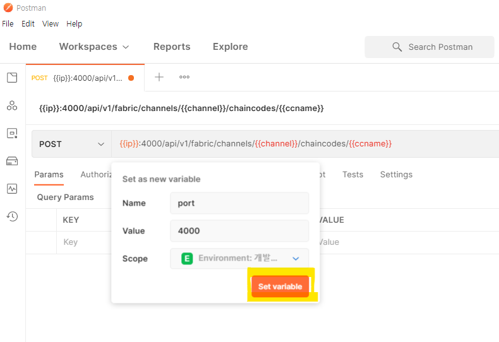Viewport: 499px width, 342px height.
Task: Click the search magnifier icon
Action: click(397, 47)
